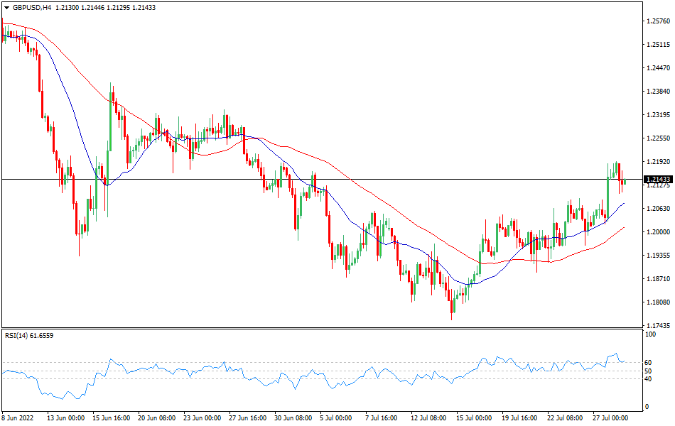Toggle the RSI 60 level line
This screenshot has width=675, height=426.
coord(320,361)
